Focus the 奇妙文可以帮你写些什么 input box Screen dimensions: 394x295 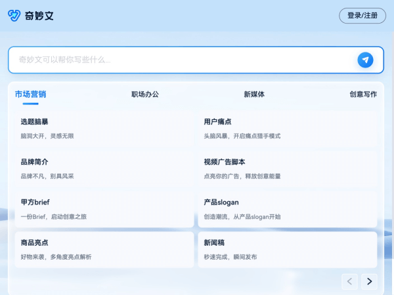pyautogui.click(x=184, y=60)
